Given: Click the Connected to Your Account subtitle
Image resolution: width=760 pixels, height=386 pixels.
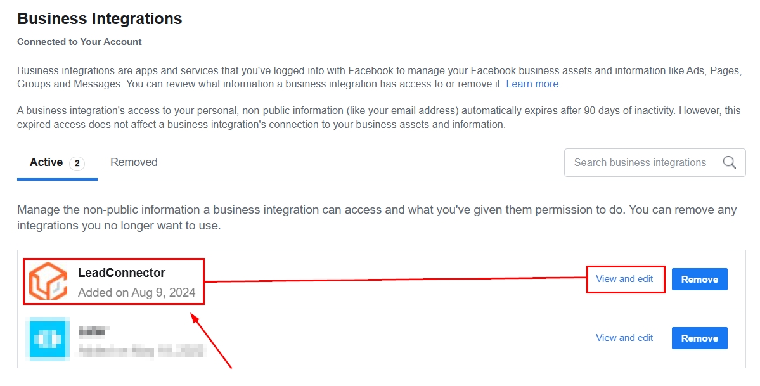Looking at the screenshot, I should pos(79,42).
